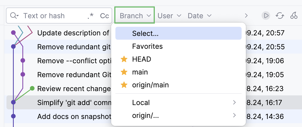Open the Date filter dropdown
Screen dimensions: 302x127
(200, 16)
